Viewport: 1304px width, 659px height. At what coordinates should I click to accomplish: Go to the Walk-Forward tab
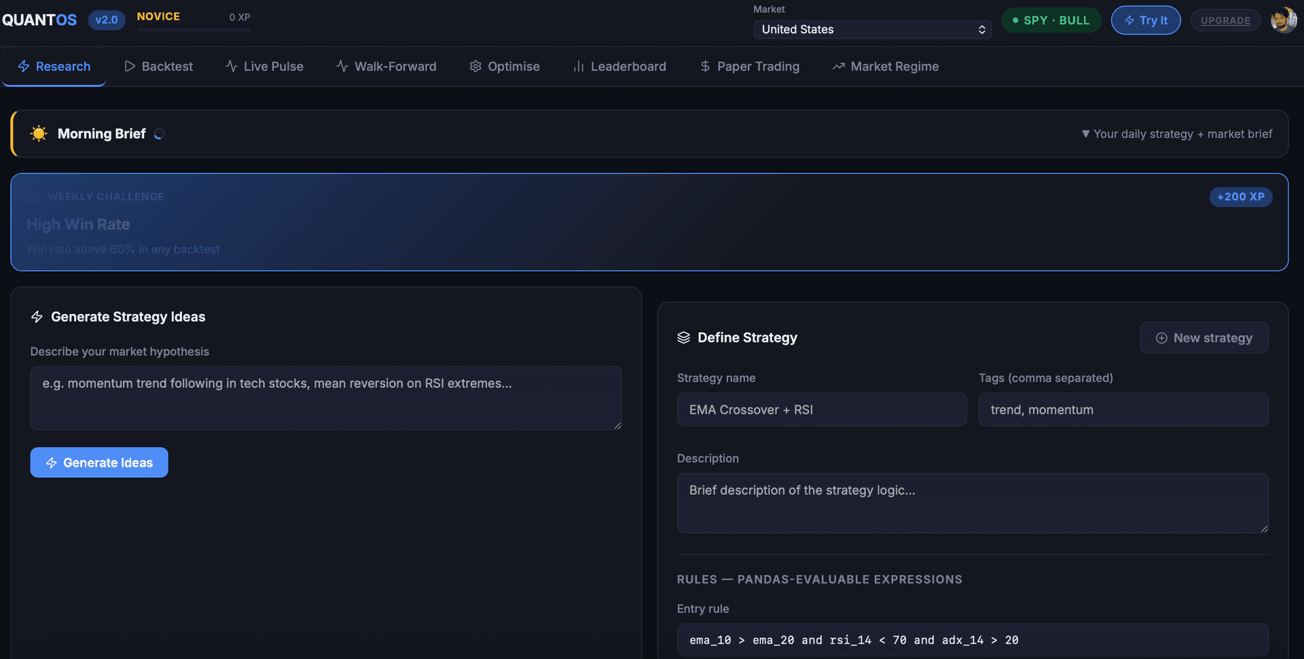[386, 67]
